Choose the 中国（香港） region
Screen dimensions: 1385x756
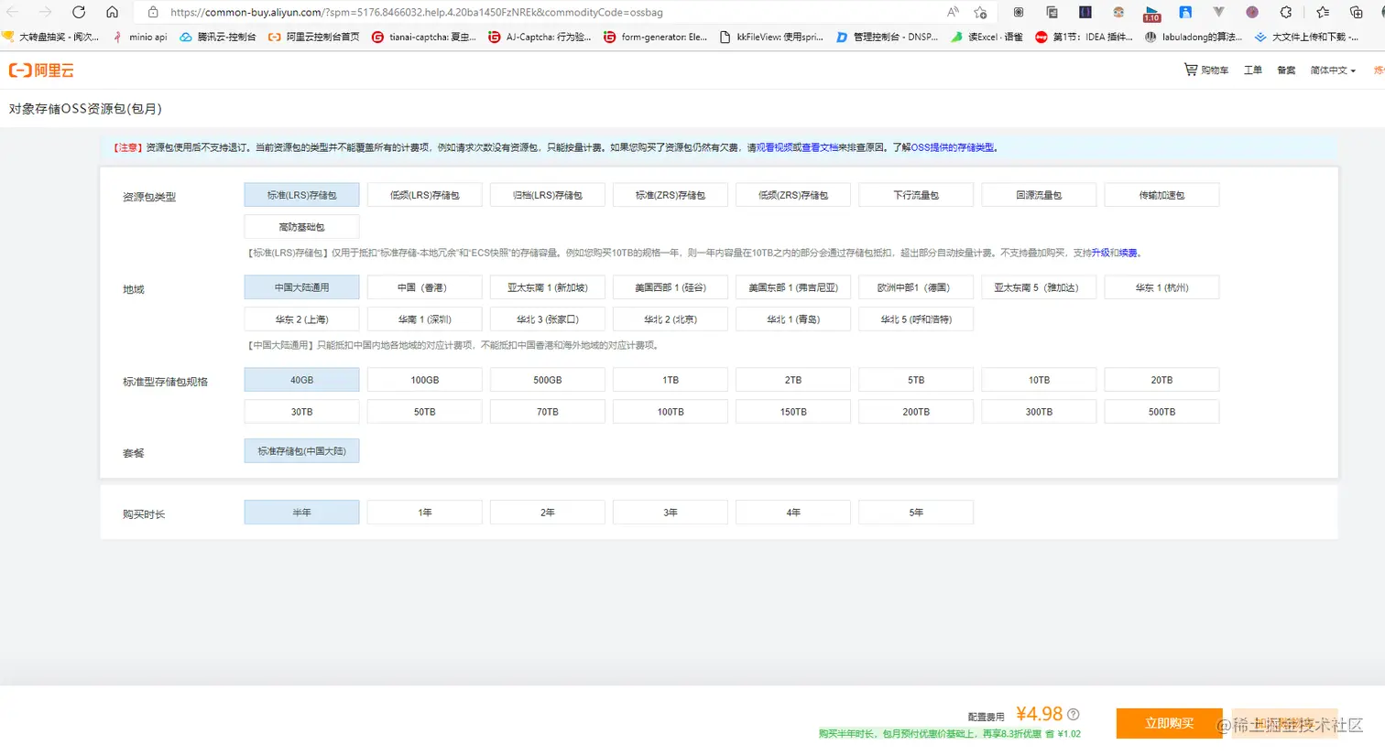click(424, 287)
